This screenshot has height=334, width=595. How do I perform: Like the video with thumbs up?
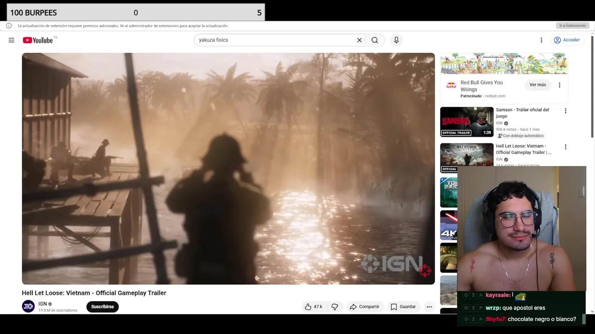tap(313, 307)
